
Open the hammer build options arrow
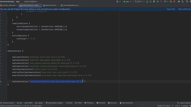click(x=120, y=1)
